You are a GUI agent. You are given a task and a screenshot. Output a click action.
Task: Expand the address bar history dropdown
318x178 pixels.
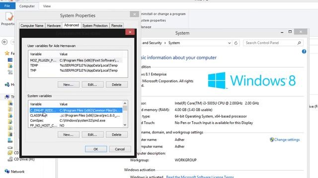[x=229, y=43]
